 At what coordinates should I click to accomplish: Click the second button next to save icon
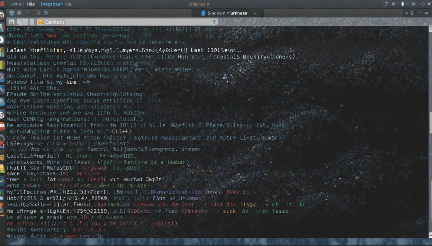22,22
